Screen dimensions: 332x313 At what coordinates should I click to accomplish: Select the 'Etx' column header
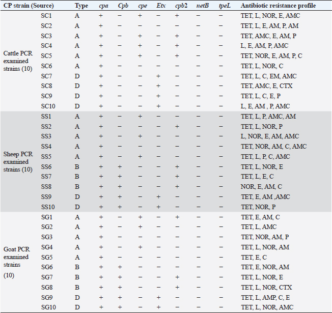point(161,6)
